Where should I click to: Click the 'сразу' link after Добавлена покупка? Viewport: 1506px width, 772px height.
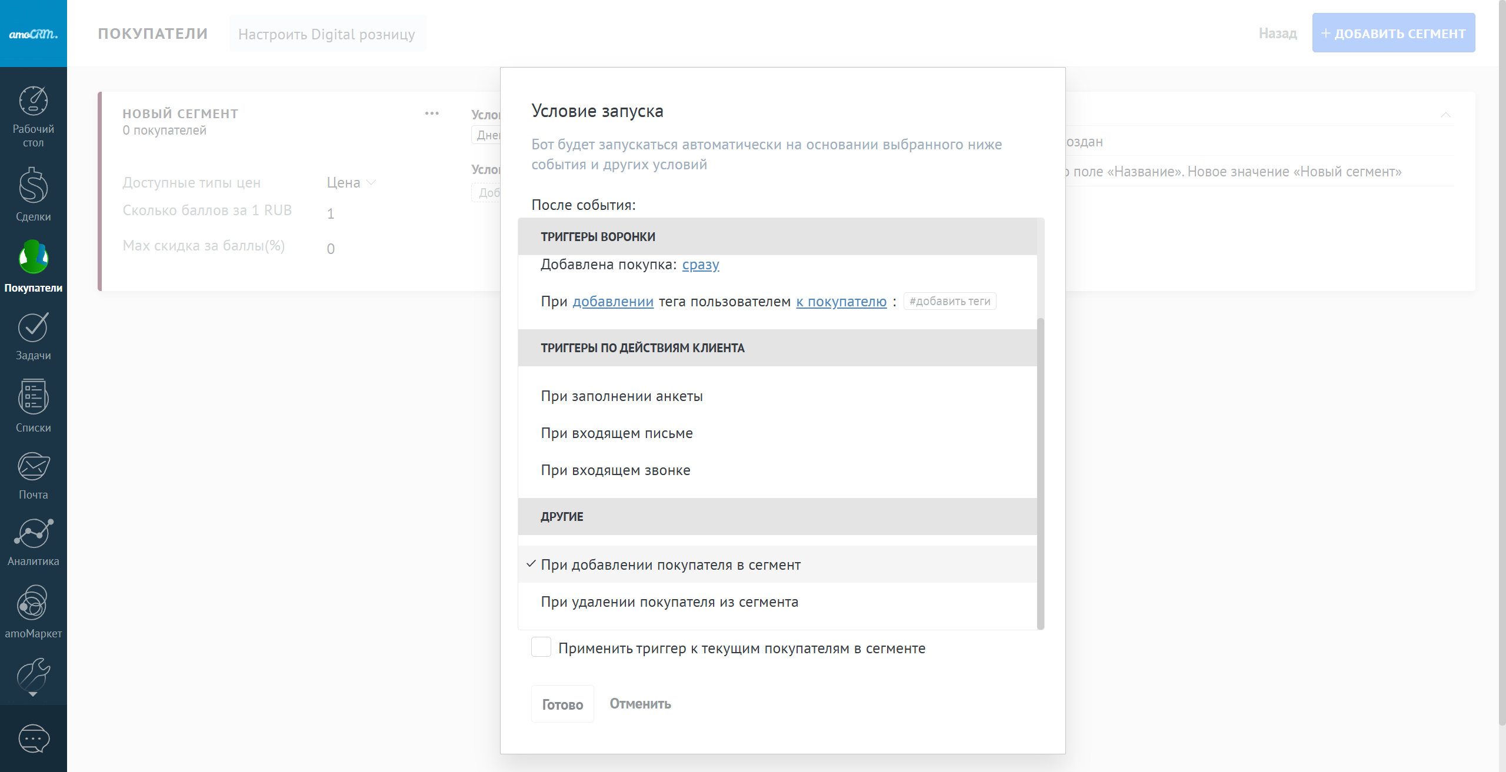(x=700, y=265)
